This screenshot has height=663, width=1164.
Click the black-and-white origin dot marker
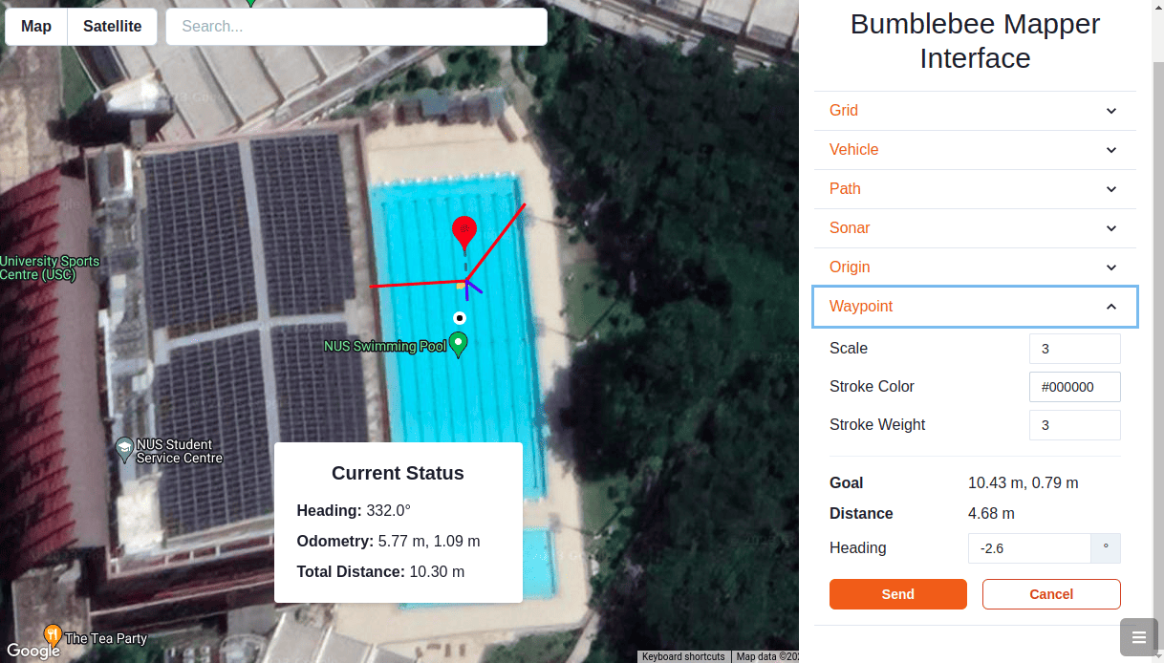point(459,317)
